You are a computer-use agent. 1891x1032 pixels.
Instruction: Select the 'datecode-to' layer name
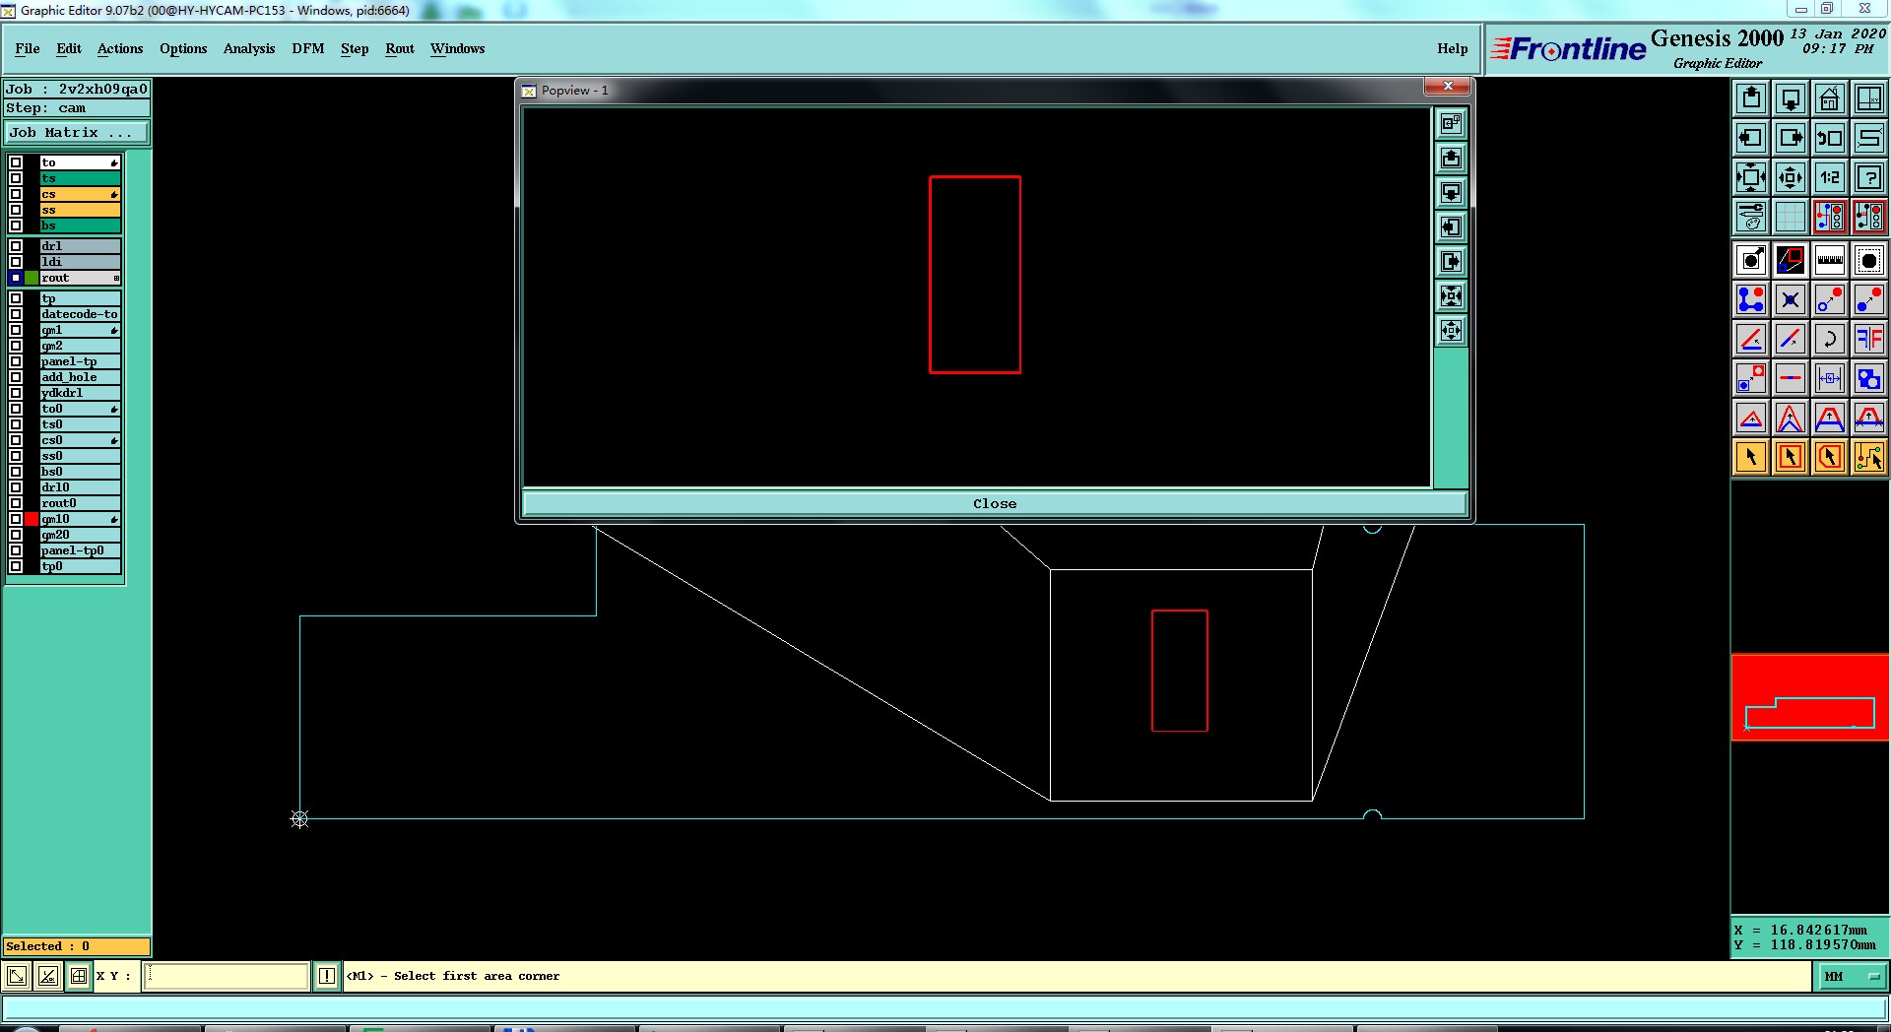pos(80,314)
